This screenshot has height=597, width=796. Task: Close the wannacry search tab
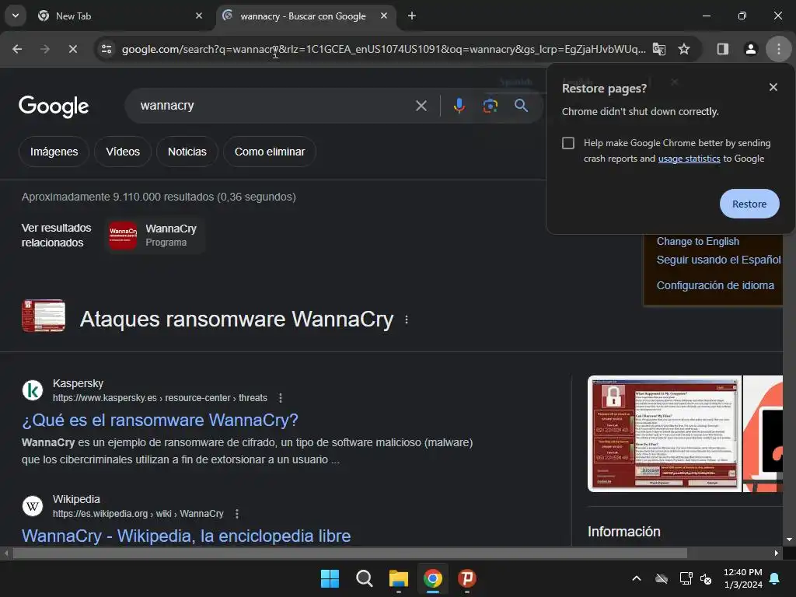[x=384, y=16]
